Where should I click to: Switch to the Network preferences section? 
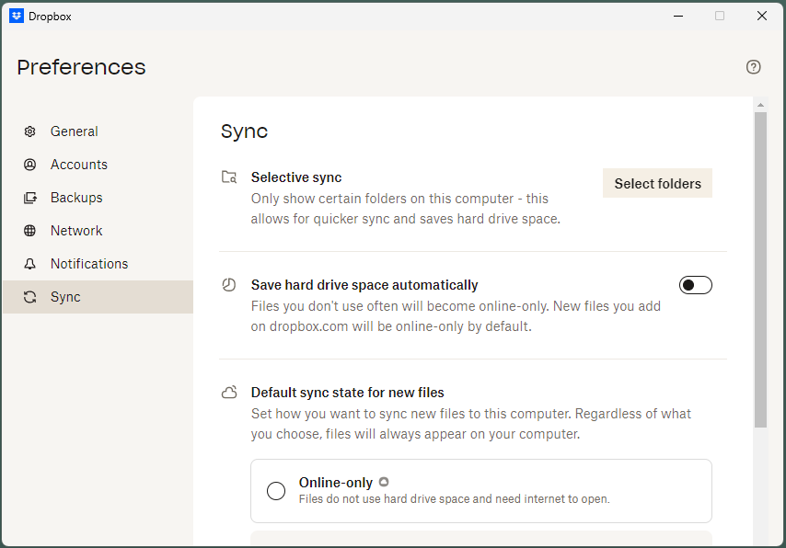(76, 231)
